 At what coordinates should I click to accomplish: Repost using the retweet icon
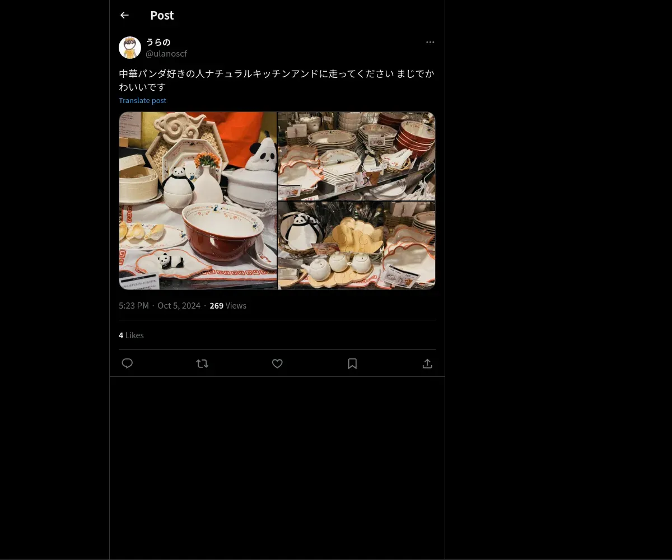pos(202,363)
